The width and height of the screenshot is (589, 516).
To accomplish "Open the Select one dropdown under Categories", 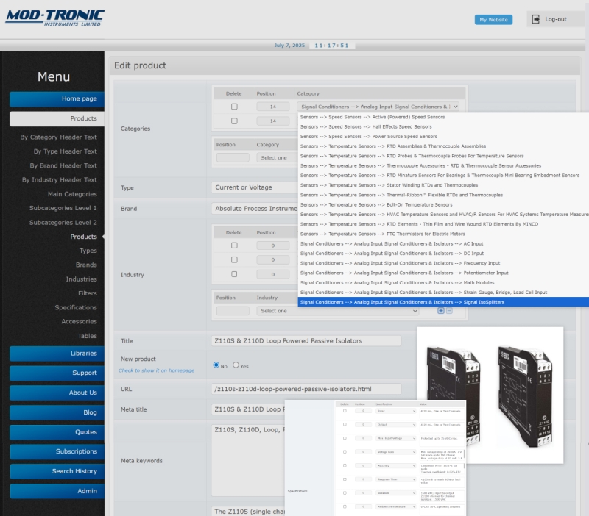I will coord(278,157).
